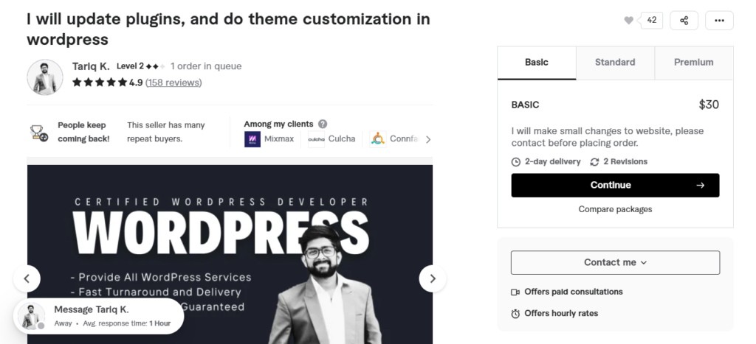Click the 4.9 rating score
Image resolution: width=756 pixels, height=344 pixels.
(136, 83)
